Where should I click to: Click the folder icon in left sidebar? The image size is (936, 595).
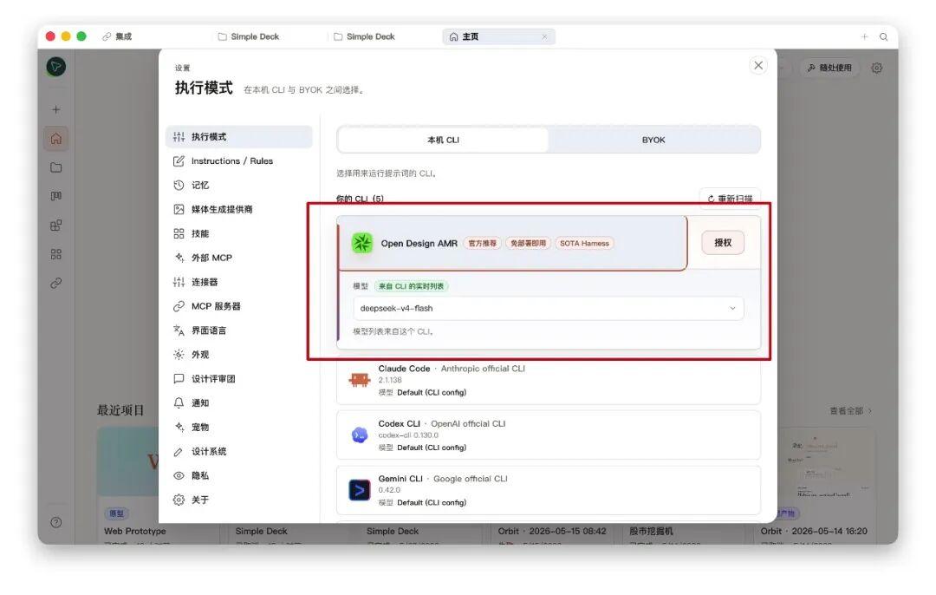(56, 168)
